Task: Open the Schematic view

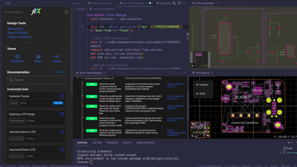Action: pyautogui.click(x=17, y=59)
